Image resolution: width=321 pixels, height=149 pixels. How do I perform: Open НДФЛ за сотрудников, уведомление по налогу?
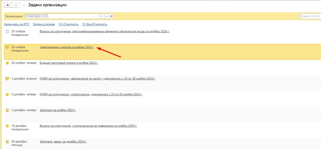coord(98,79)
